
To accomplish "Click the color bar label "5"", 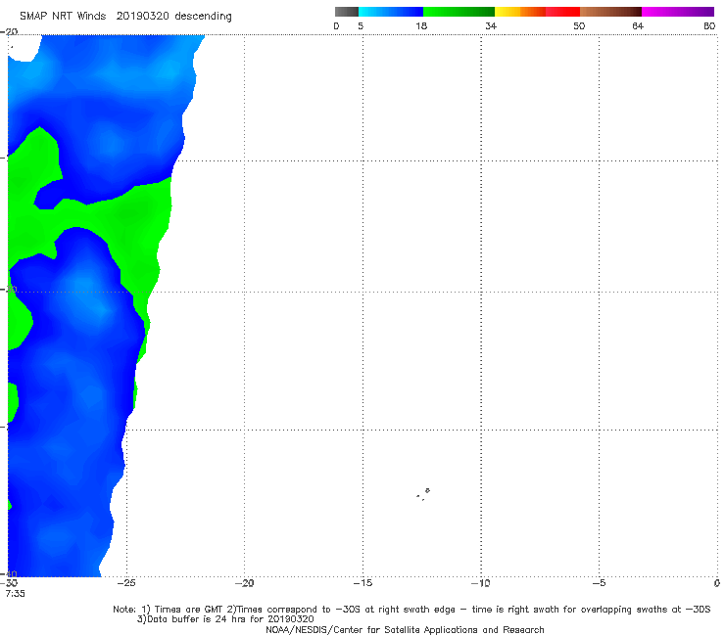I will pyautogui.click(x=361, y=25).
